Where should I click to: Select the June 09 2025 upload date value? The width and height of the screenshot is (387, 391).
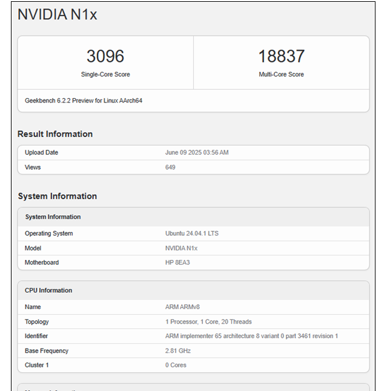pyautogui.click(x=197, y=153)
